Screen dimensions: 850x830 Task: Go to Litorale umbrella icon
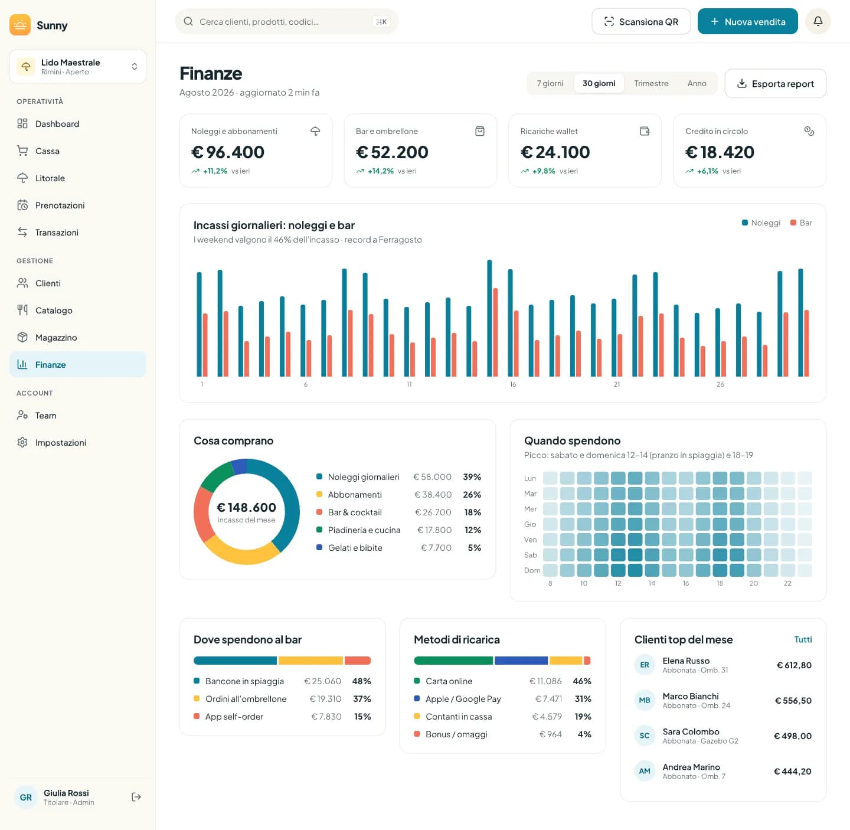pos(22,178)
